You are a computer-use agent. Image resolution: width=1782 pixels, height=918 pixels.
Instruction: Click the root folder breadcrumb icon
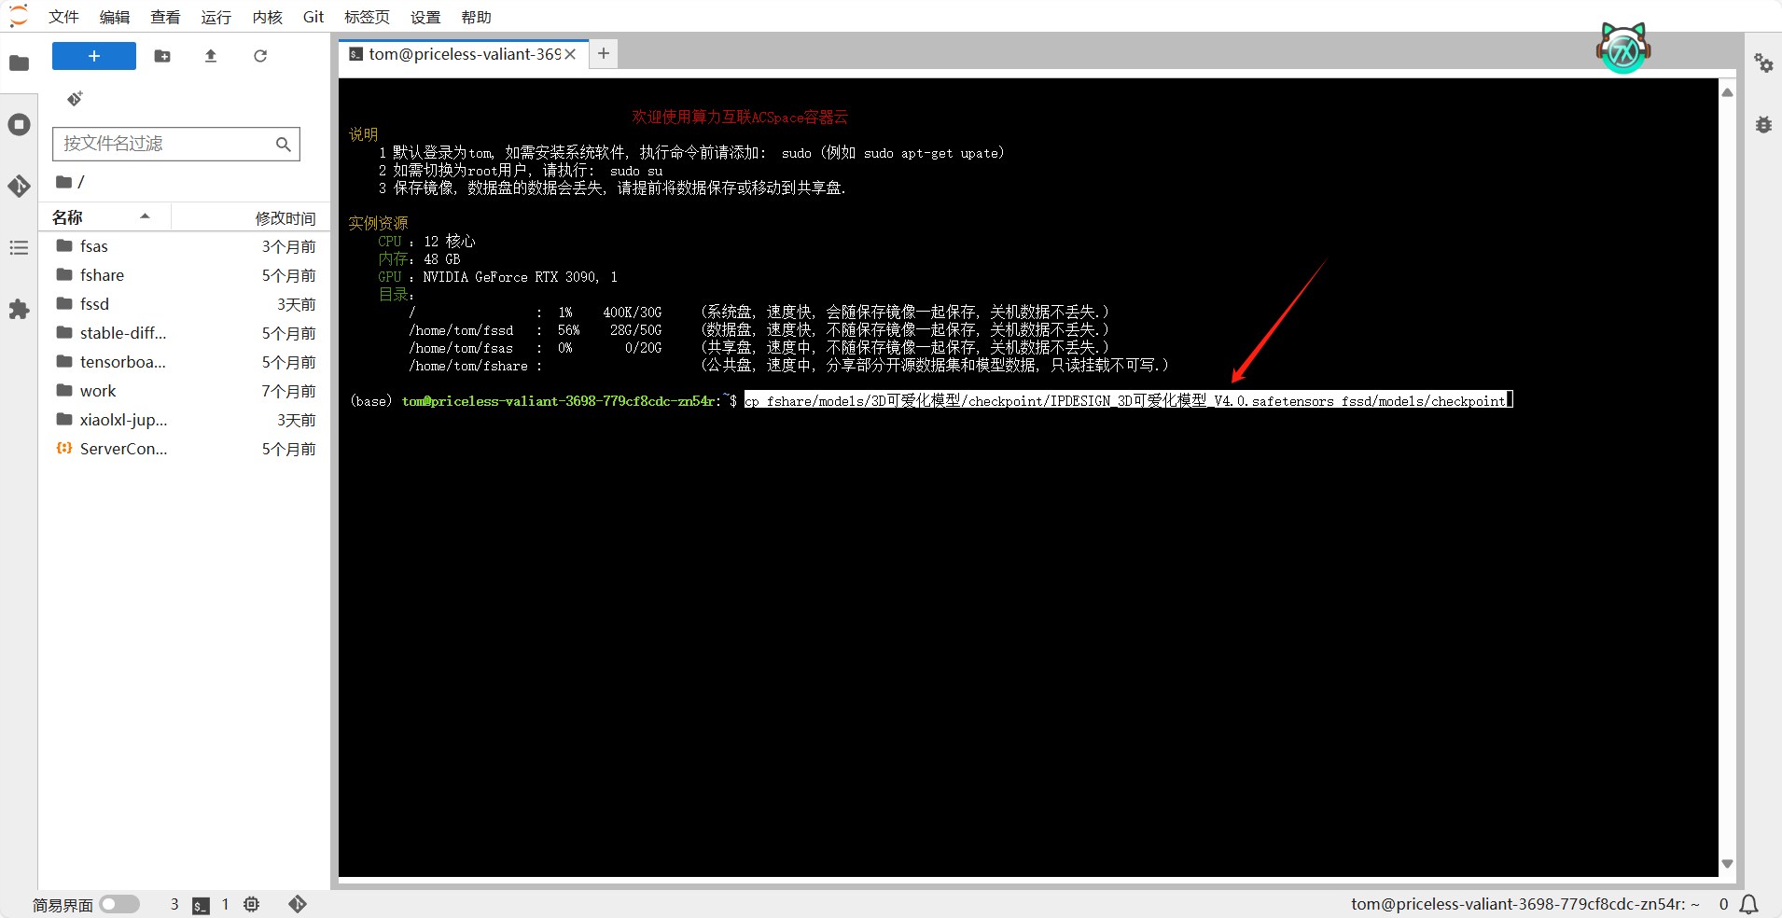click(x=63, y=182)
